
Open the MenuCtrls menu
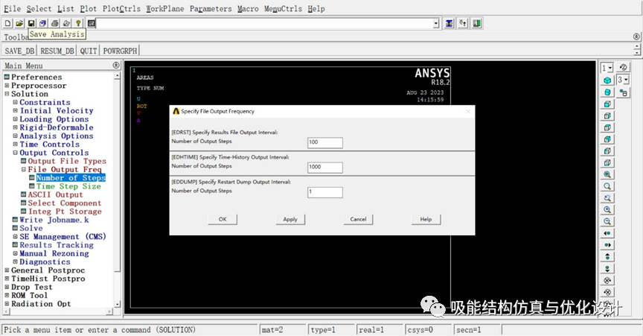click(x=283, y=9)
